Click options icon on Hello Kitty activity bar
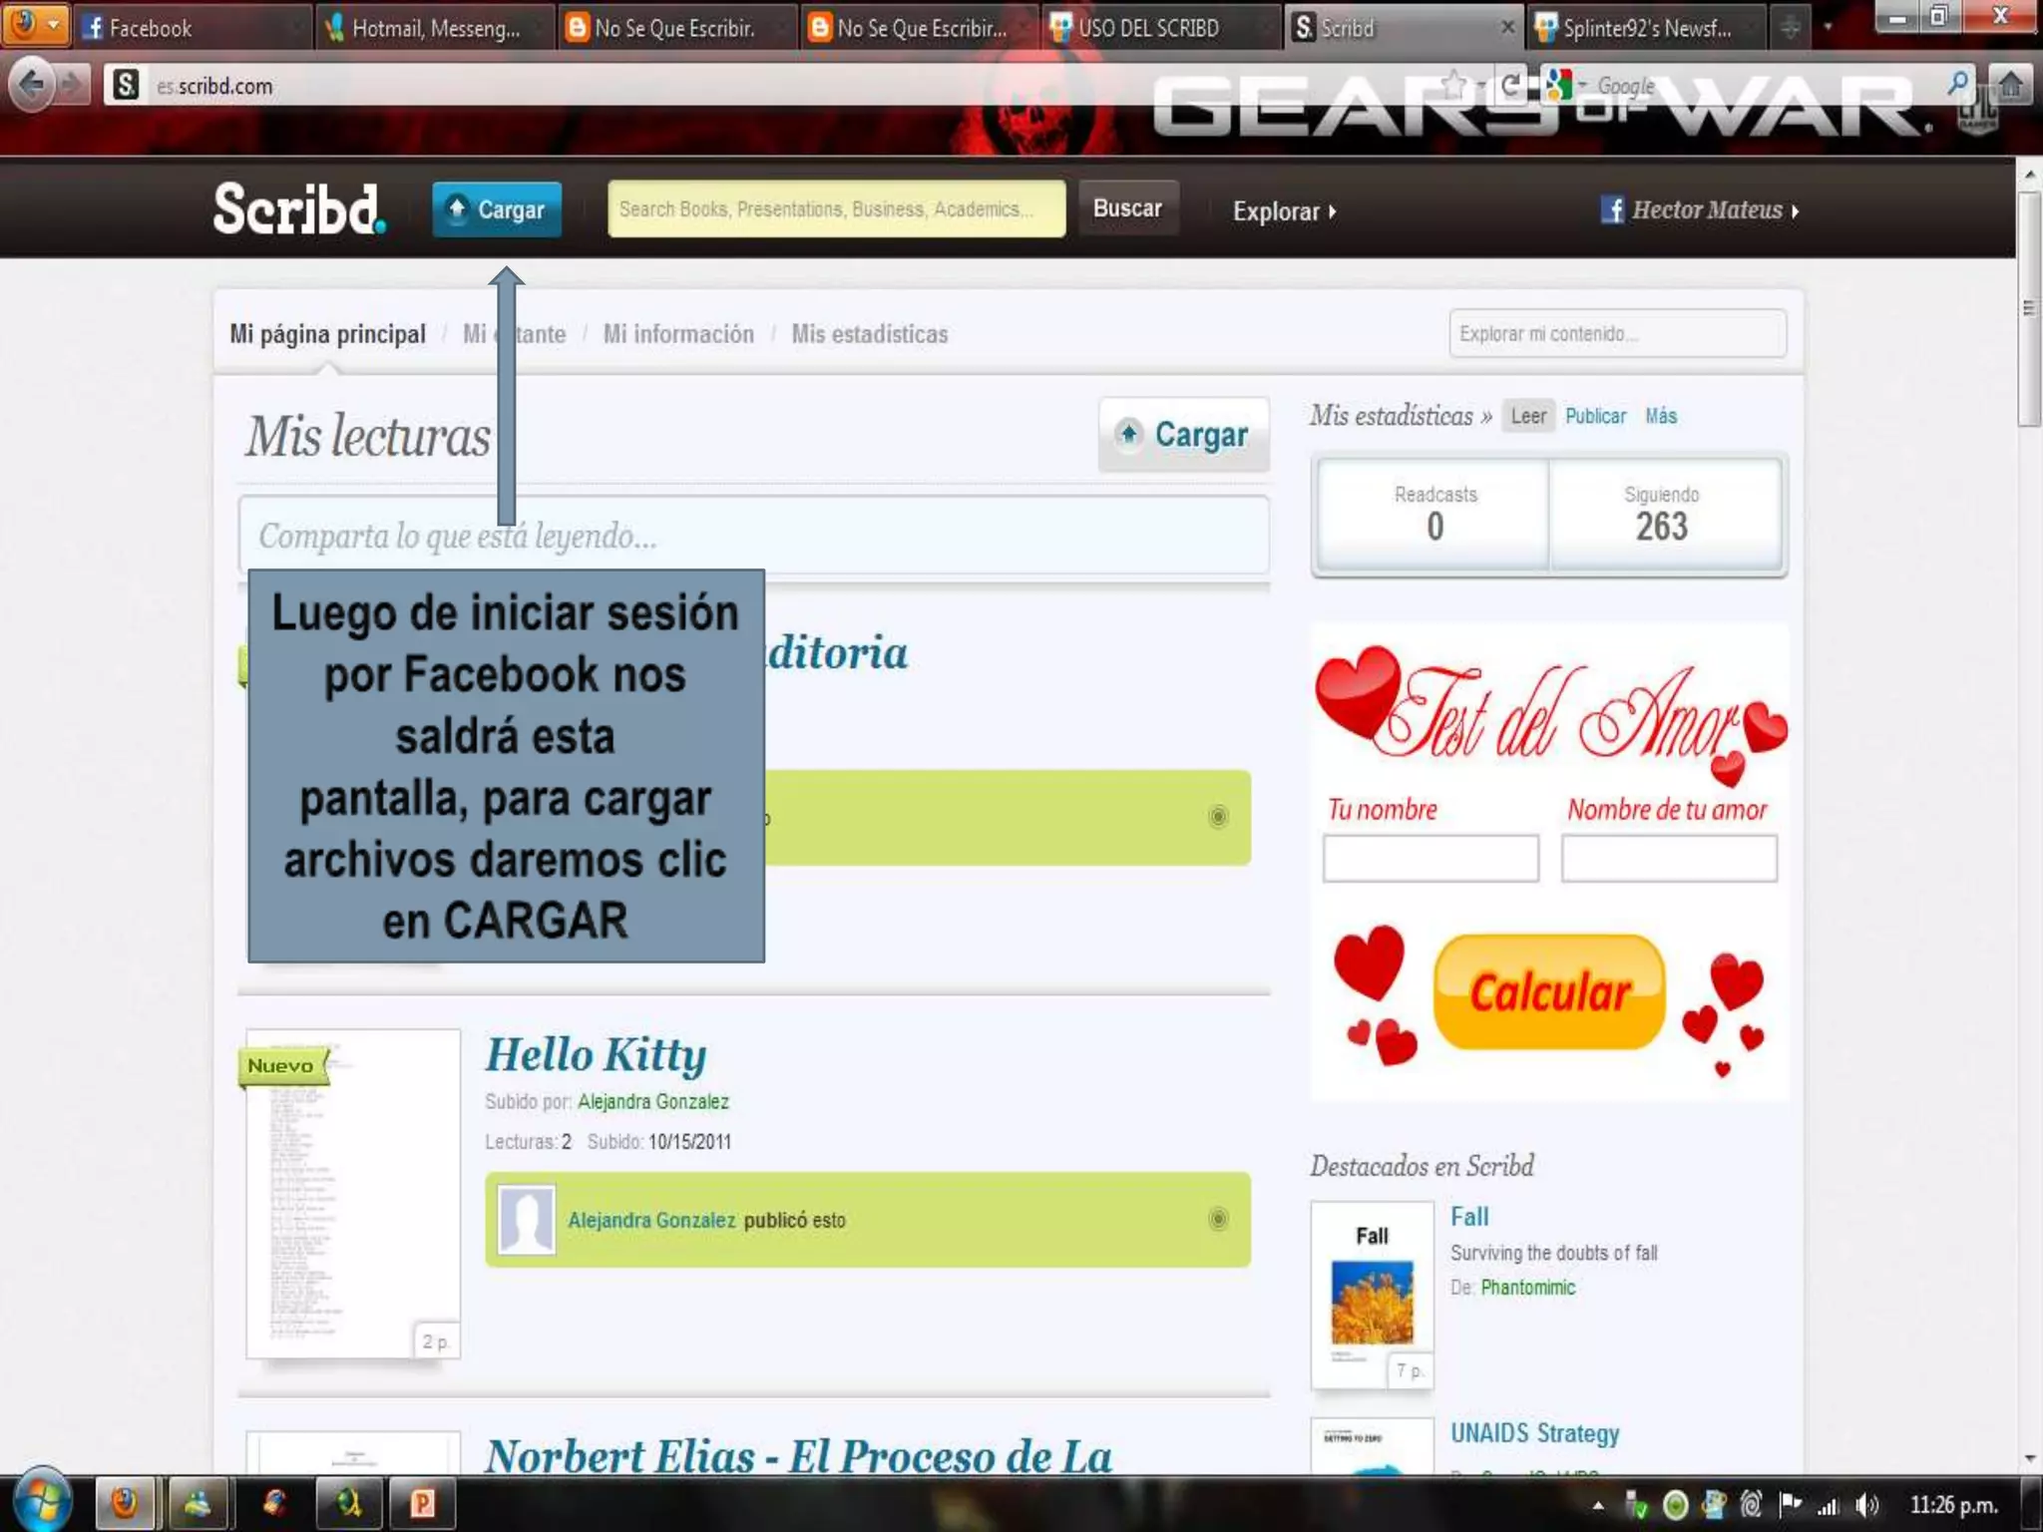 tap(1218, 1219)
